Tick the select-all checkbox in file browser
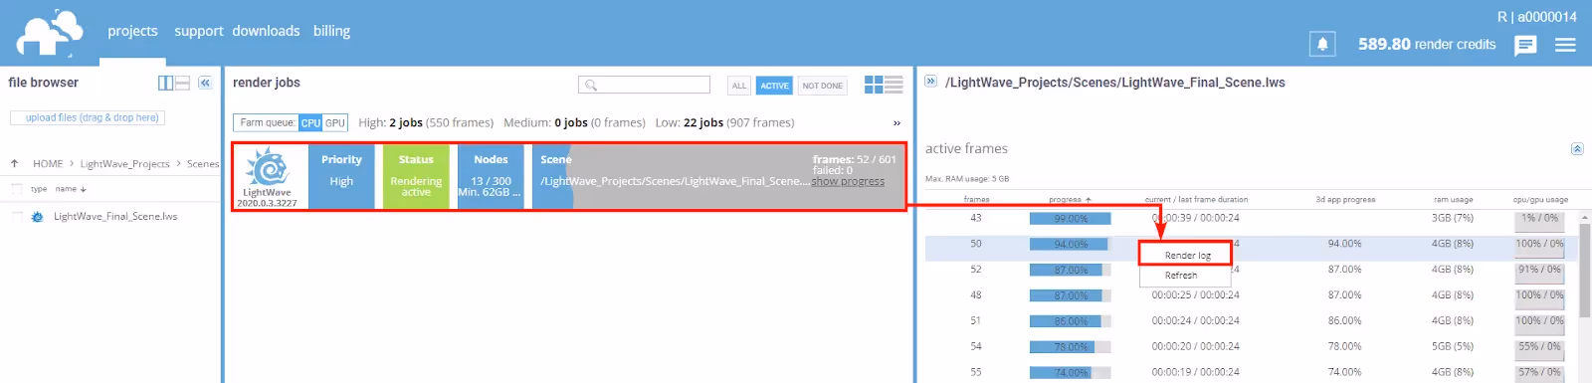 click(x=16, y=188)
